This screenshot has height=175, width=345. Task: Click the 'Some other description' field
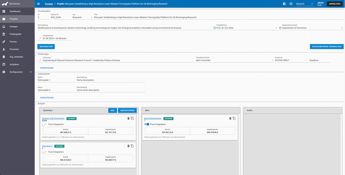111,90
